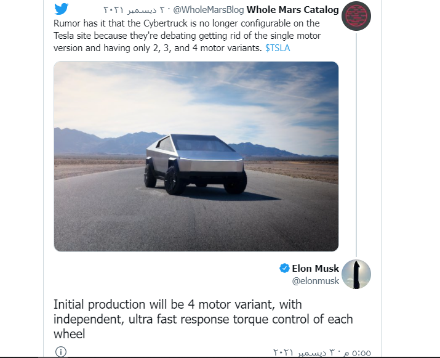Open the Cybertruck photo

pyautogui.click(x=196, y=156)
